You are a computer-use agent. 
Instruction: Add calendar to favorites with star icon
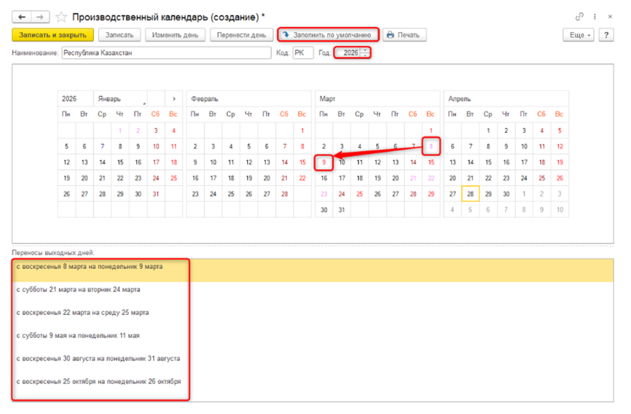(x=61, y=17)
